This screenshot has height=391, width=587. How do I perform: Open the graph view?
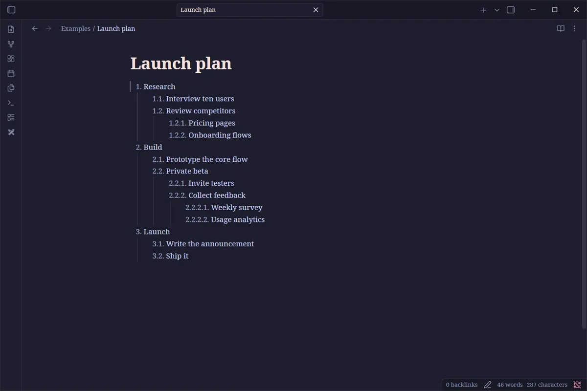[x=11, y=44]
